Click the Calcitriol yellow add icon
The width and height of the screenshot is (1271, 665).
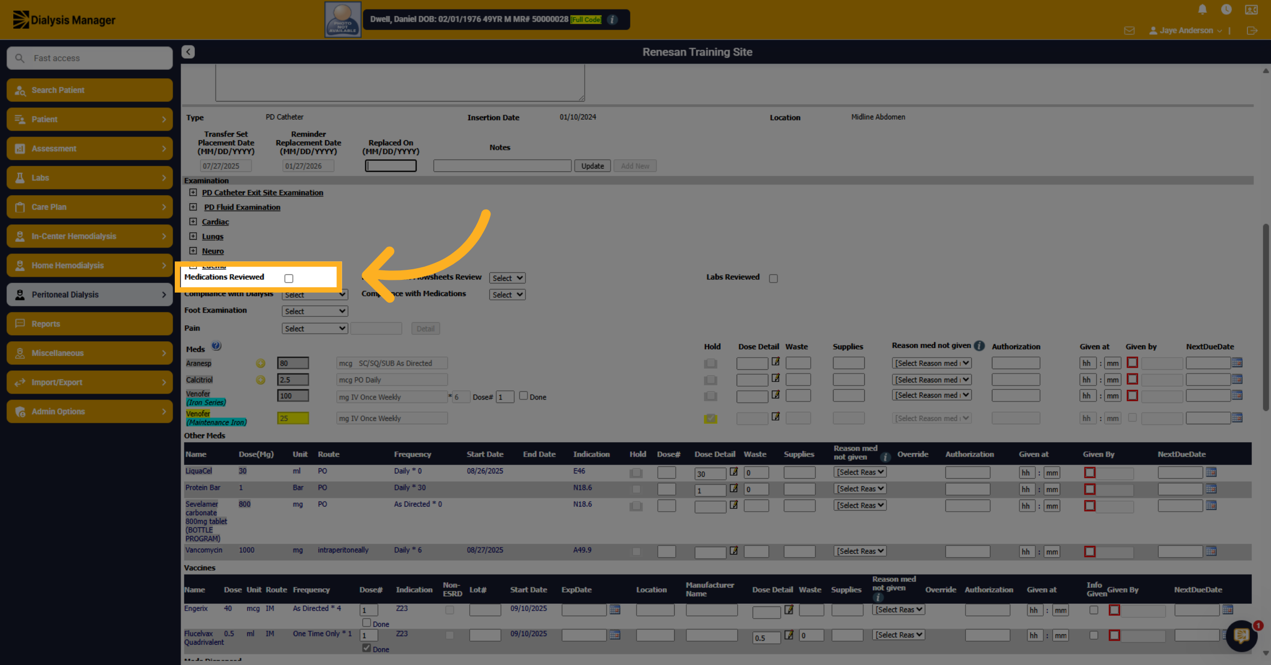coord(261,380)
